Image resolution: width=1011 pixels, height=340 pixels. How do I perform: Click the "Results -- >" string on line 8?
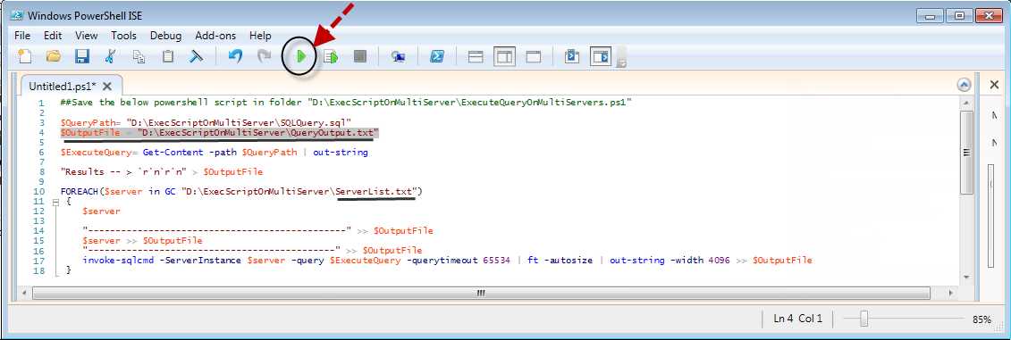[x=123, y=172]
